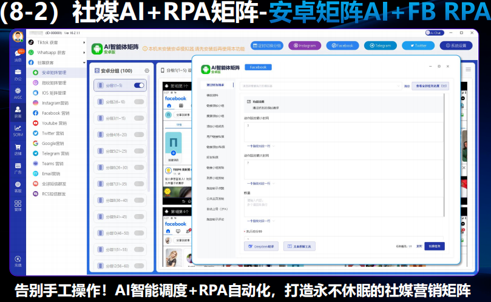Open the user avatar profile
This screenshot has height=302, width=491.
click(x=18, y=36)
